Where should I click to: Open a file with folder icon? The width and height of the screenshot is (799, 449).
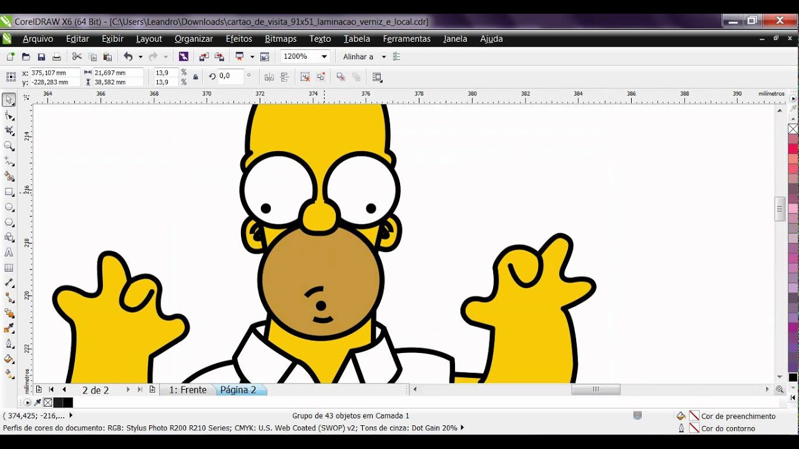click(26, 57)
